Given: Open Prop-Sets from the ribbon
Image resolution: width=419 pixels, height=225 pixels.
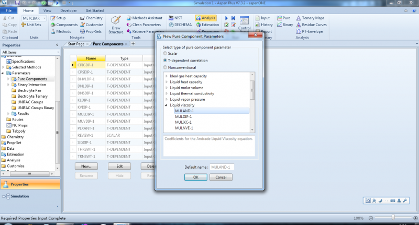Looking at the screenshot, I should [x=91, y=31].
